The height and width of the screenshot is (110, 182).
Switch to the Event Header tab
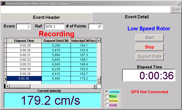pyautogui.click(x=46, y=18)
